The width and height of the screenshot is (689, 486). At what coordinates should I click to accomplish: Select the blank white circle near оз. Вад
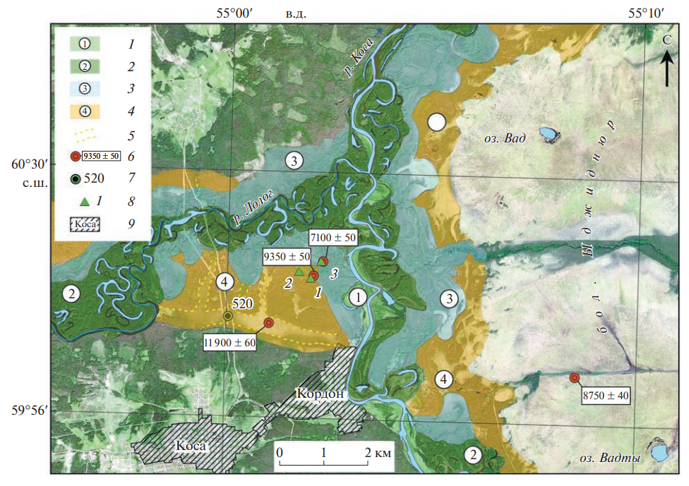coord(437,122)
